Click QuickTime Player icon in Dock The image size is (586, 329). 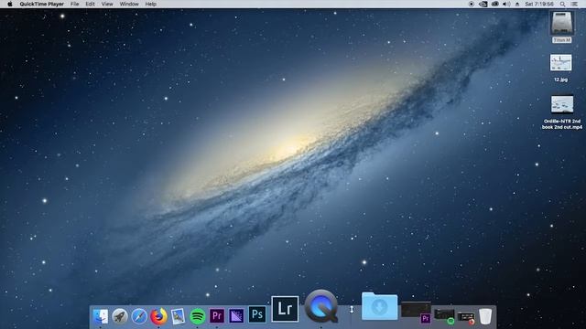(x=321, y=306)
